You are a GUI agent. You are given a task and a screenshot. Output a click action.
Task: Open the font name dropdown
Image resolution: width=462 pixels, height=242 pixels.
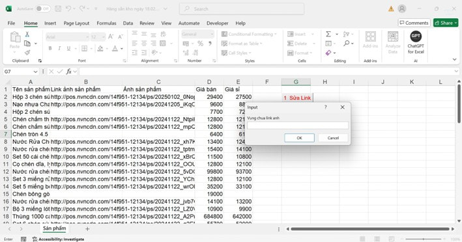[87, 37]
